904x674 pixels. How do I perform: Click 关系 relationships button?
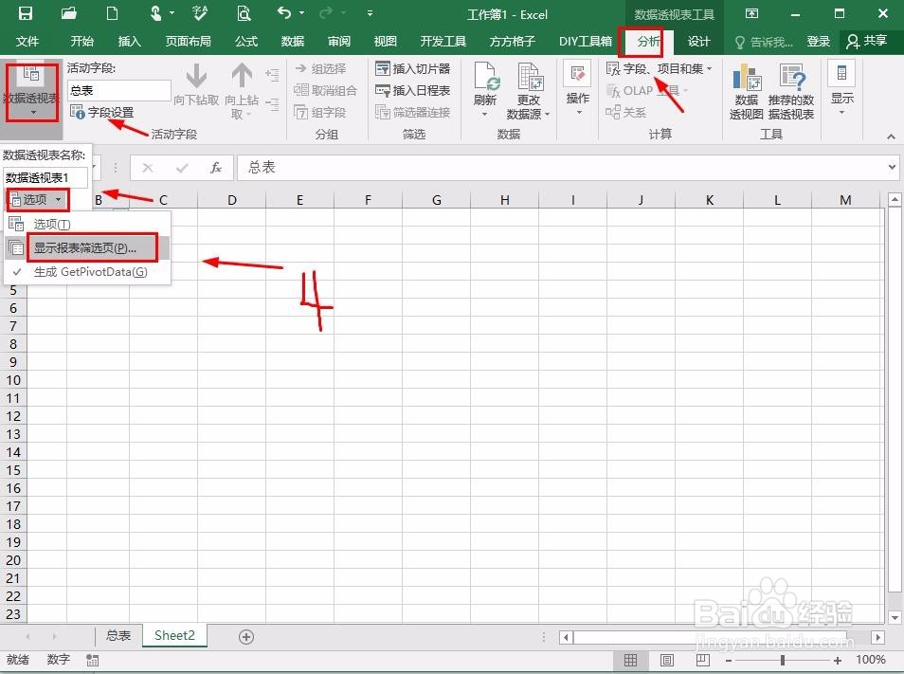click(626, 112)
